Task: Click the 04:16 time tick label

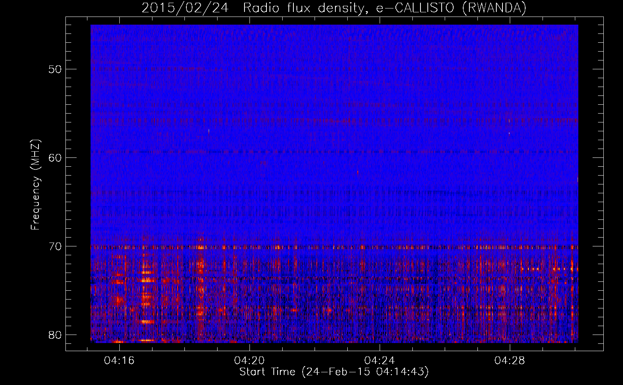Action: [x=119, y=361]
